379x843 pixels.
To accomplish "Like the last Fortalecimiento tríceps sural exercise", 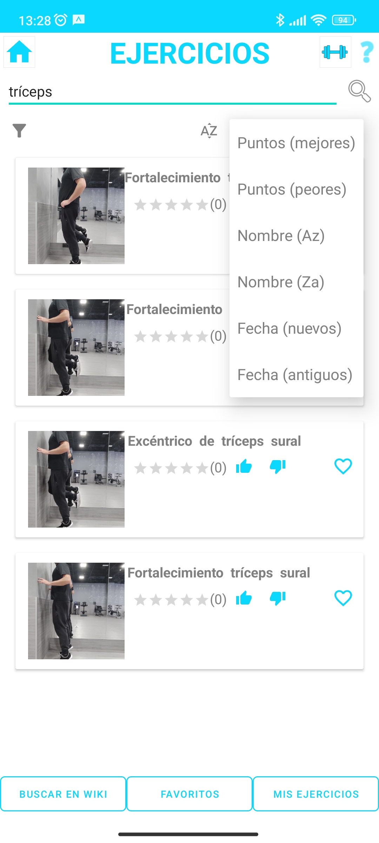I will coord(244,599).
